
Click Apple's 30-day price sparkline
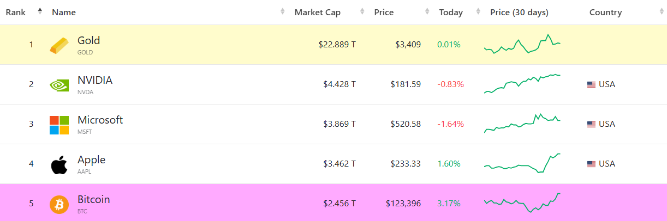522,163
